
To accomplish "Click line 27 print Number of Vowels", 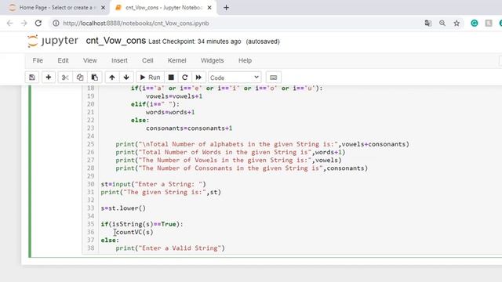I will [228, 160].
